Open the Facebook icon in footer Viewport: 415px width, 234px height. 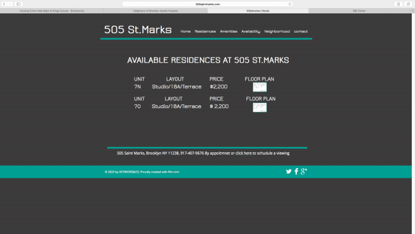tap(296, 171)
